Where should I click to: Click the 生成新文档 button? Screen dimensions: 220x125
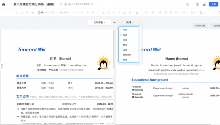200,26
